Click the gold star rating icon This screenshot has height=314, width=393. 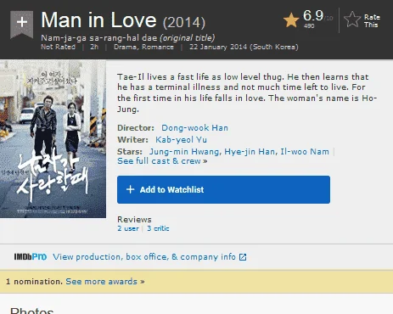coord(291,20)
